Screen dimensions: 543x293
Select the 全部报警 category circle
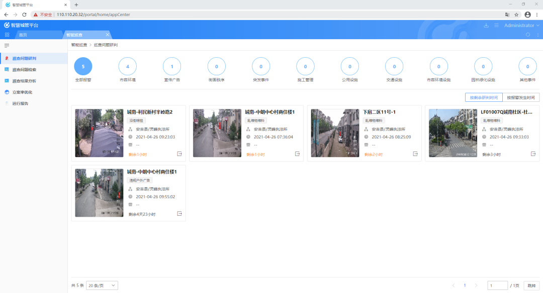coord(83,66)
